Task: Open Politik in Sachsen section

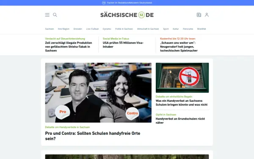Action: pos(124,29)
